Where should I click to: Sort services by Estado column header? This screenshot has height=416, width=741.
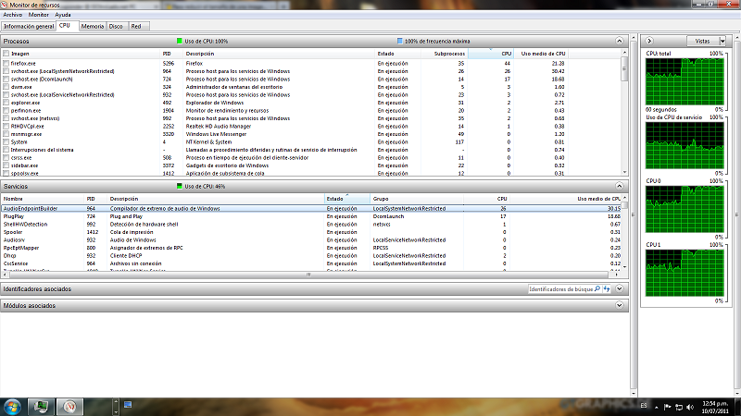tap(346, 199)
